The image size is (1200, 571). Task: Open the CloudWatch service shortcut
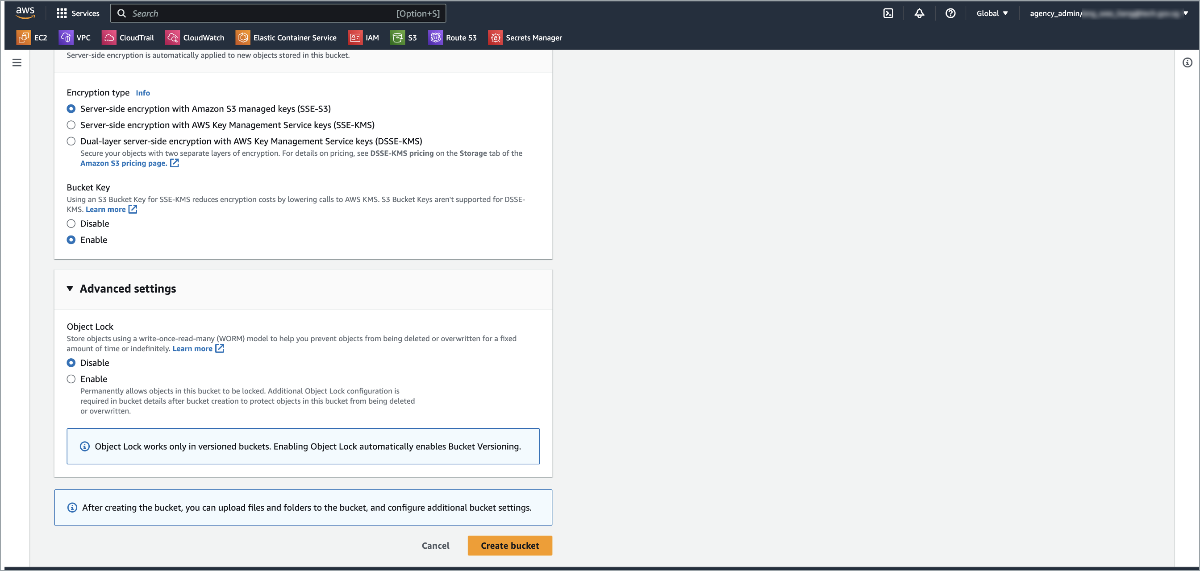(195, 37)
